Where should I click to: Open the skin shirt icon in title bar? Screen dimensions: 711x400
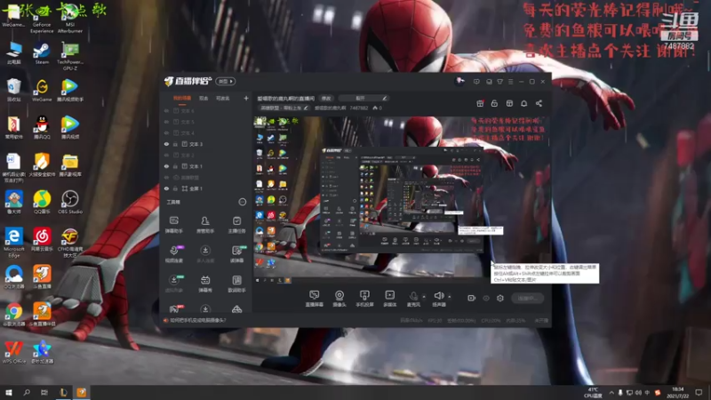pyautogui.click(x=499, y=82)
